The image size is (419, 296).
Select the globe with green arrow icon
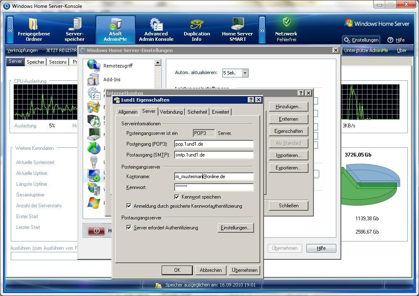pos(94,148)
